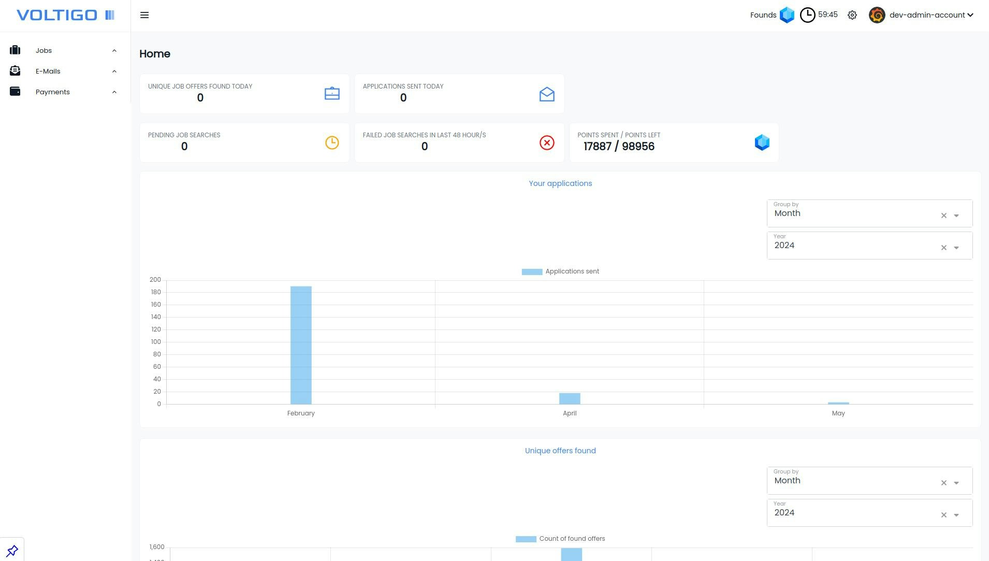Click the February applications bar

(x=301, y=345)
